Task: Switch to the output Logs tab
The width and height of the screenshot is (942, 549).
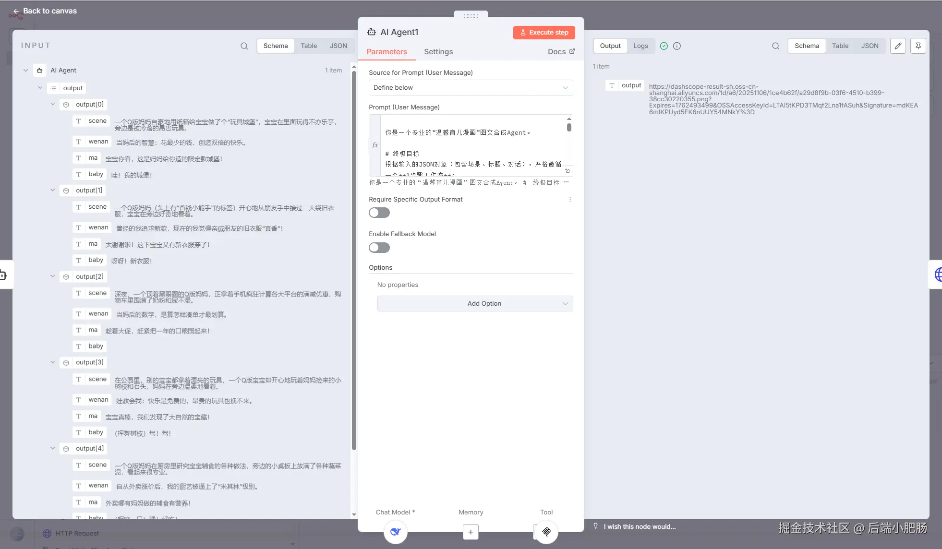Action: 640,46
